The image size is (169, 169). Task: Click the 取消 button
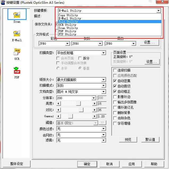(109, 164)
